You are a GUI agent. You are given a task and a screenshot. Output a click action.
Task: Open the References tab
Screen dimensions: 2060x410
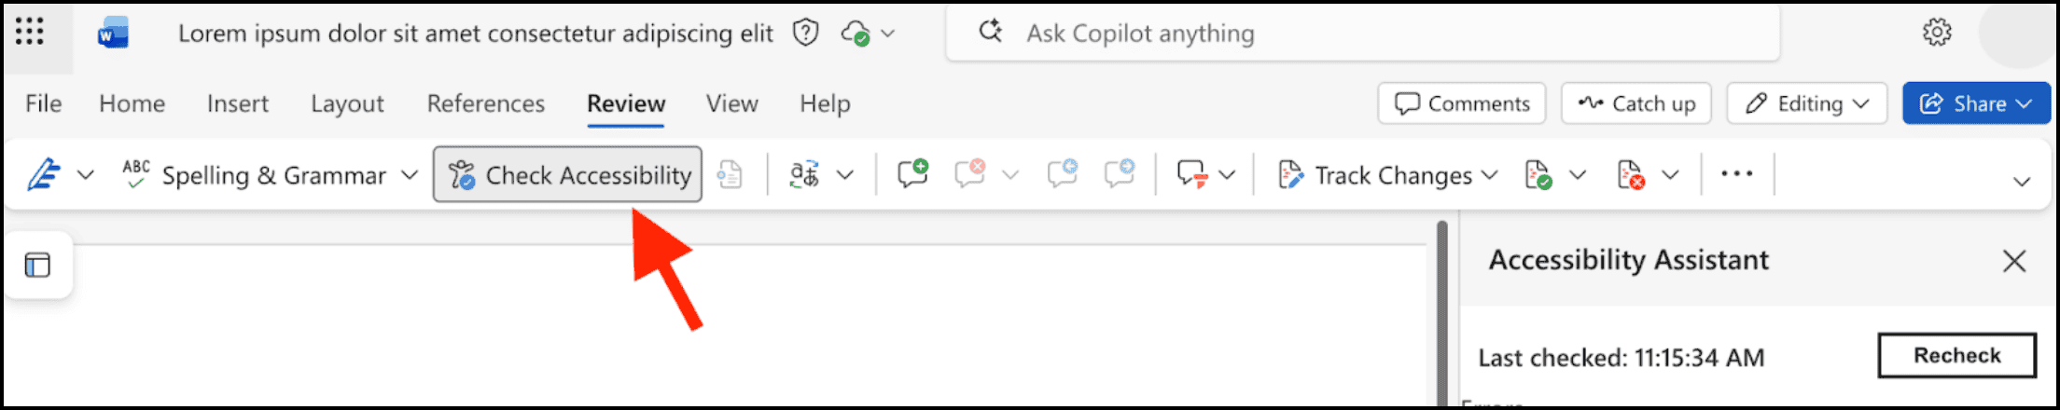tap(485, 103)
